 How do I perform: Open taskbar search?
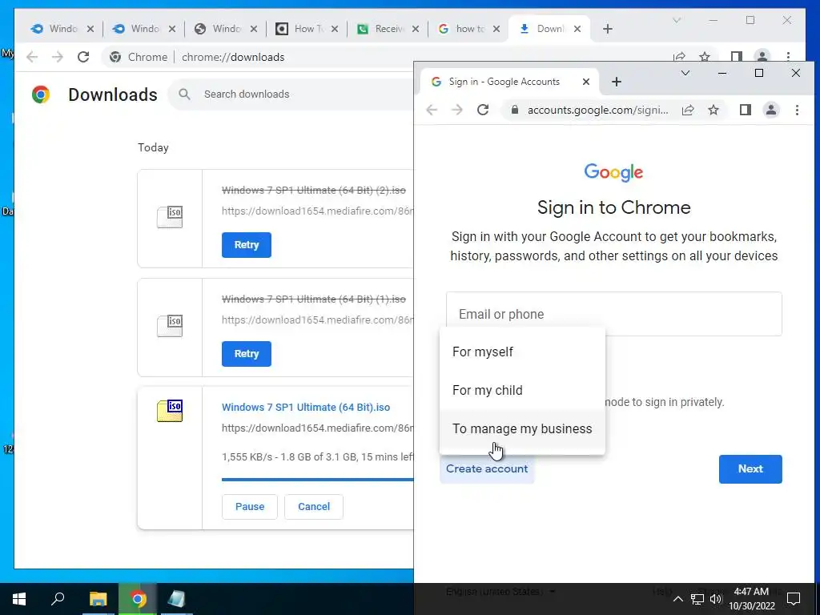coord(58,599)
